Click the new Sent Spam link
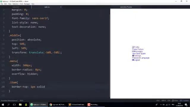This screenshot has height=107, width=190. coord(139,53)
